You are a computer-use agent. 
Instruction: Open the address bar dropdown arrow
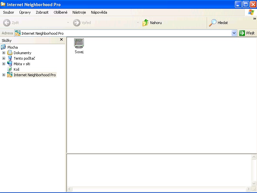(234, 33)
